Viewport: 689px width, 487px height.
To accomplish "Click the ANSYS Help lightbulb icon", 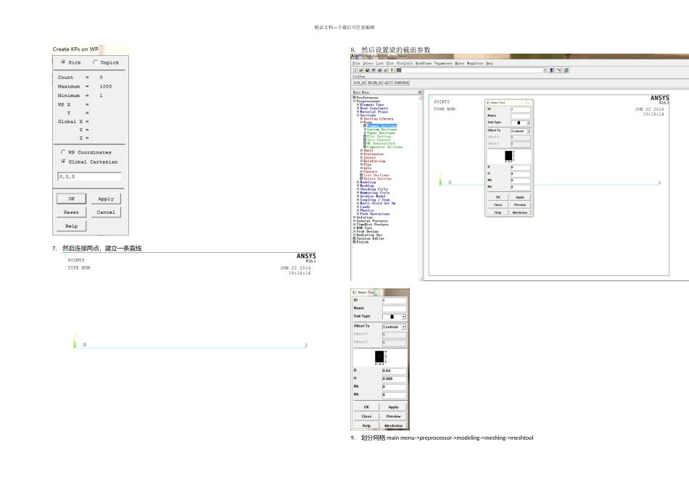I will coord(392,70).
